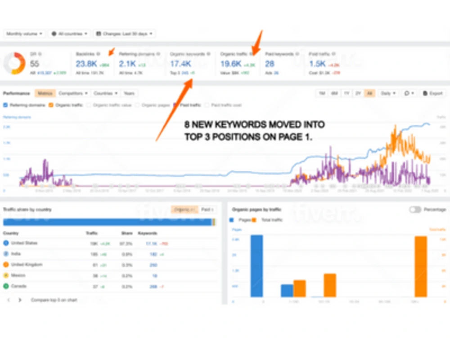This screenshot has width=450, height=338.
Task: Enable the Organic traffic value checkbox
Action: click(x=88, y=105)
